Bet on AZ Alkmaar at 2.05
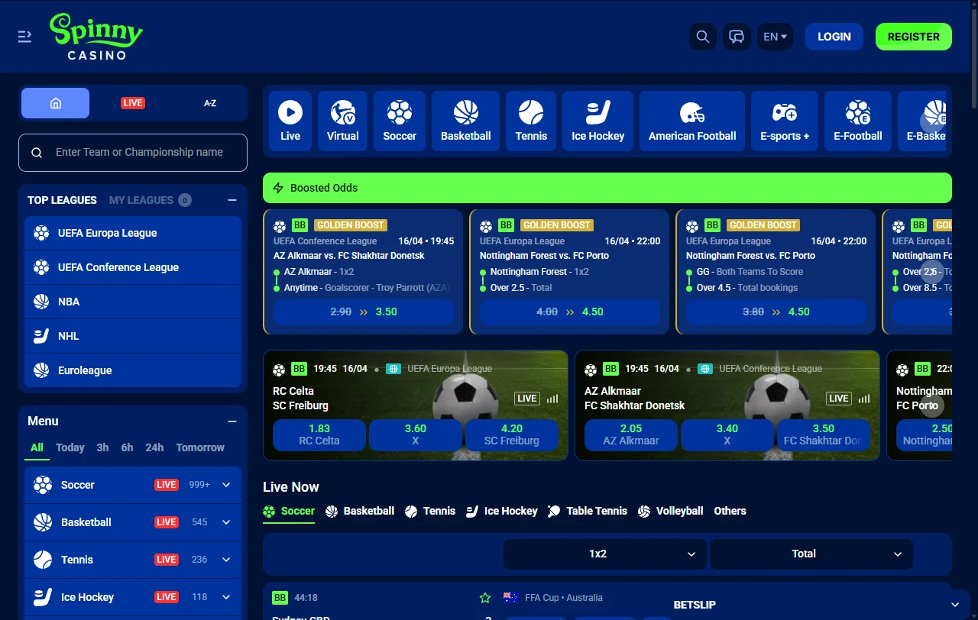This screenshot has width=978, height=620. [x=631, y=434]
